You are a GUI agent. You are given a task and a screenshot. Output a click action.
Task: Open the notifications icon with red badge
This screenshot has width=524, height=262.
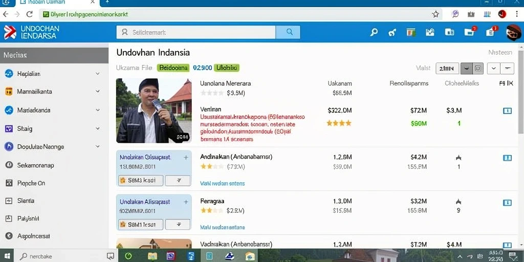(x=491, y=32)
